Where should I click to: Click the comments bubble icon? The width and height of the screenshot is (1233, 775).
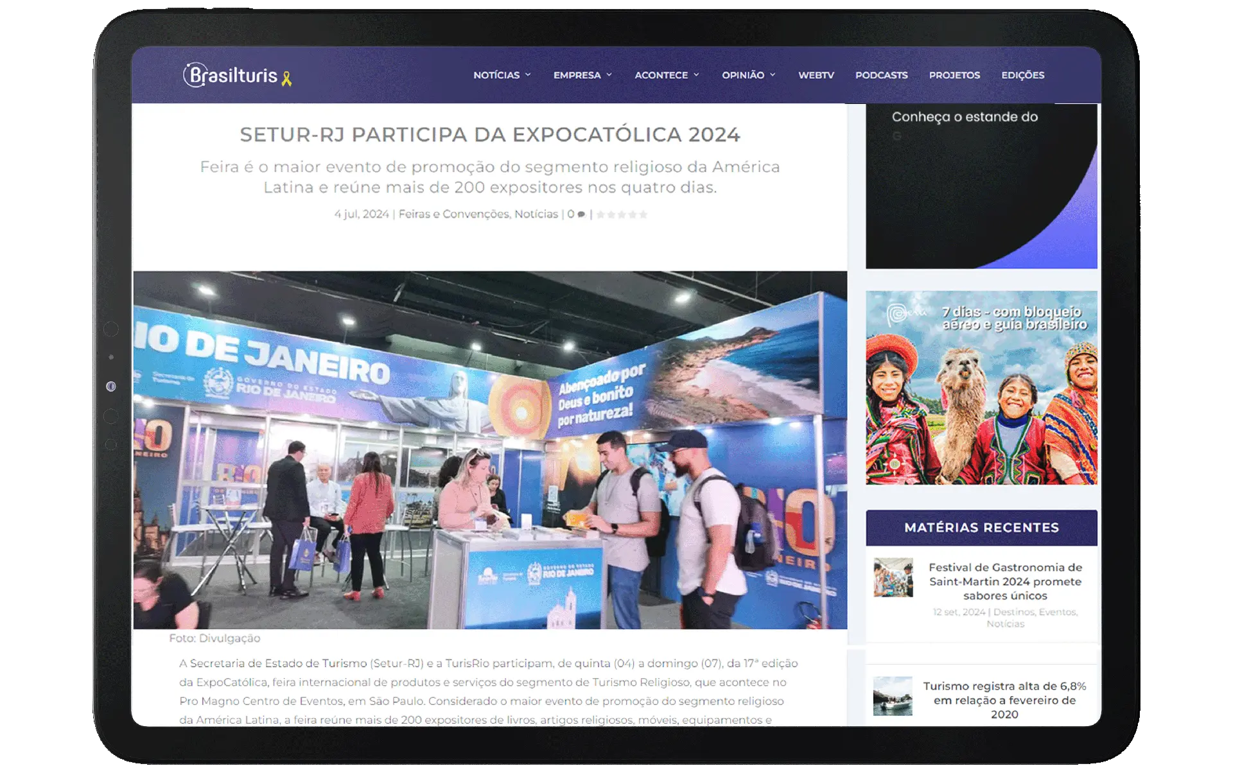point(581,214)
